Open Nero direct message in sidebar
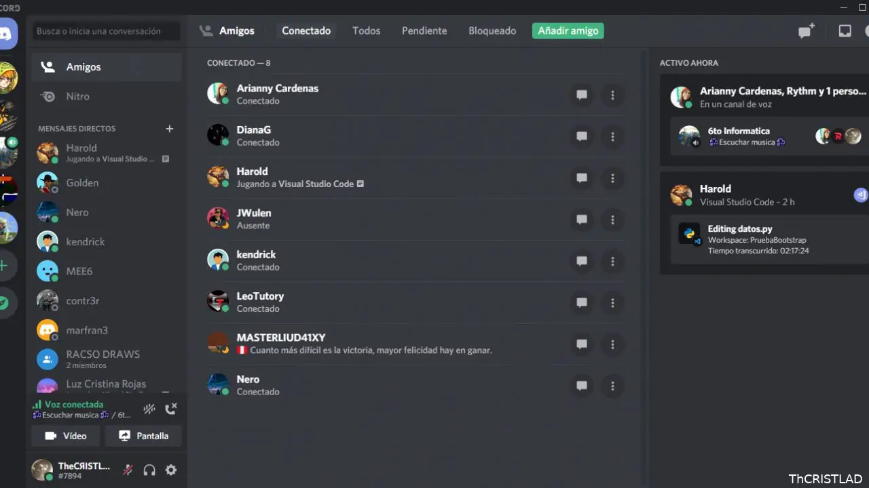Screen dimensions: 869x488 point(107,212)
